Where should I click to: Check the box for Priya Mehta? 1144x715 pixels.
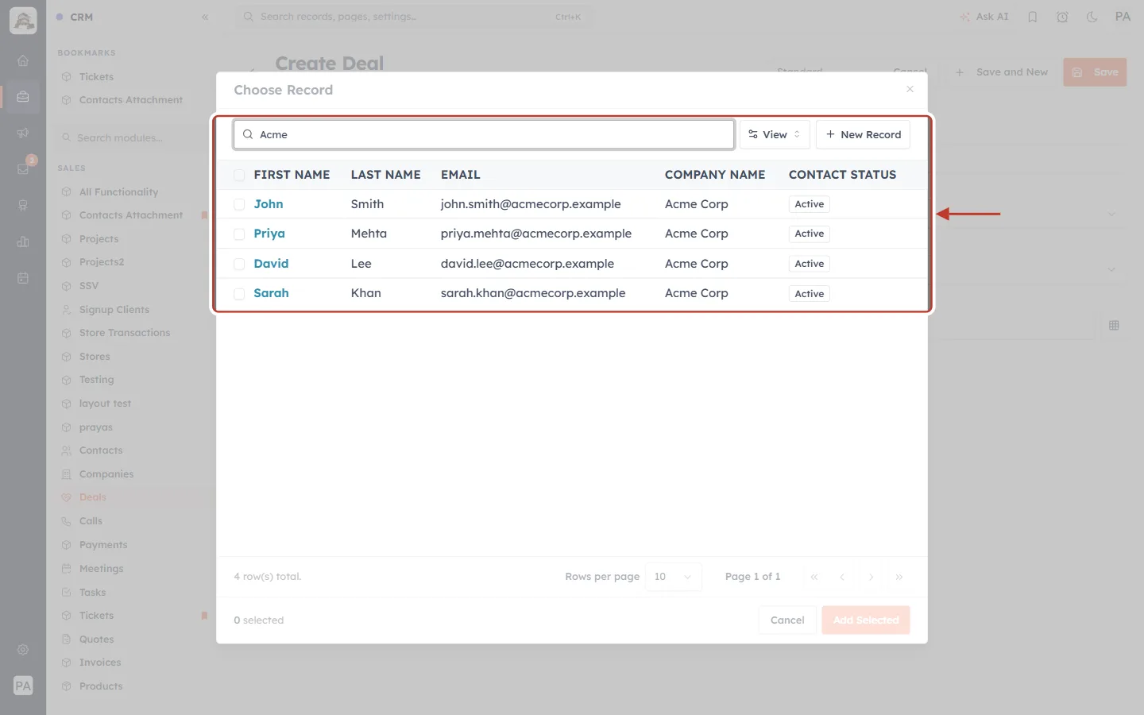point(239,234)
